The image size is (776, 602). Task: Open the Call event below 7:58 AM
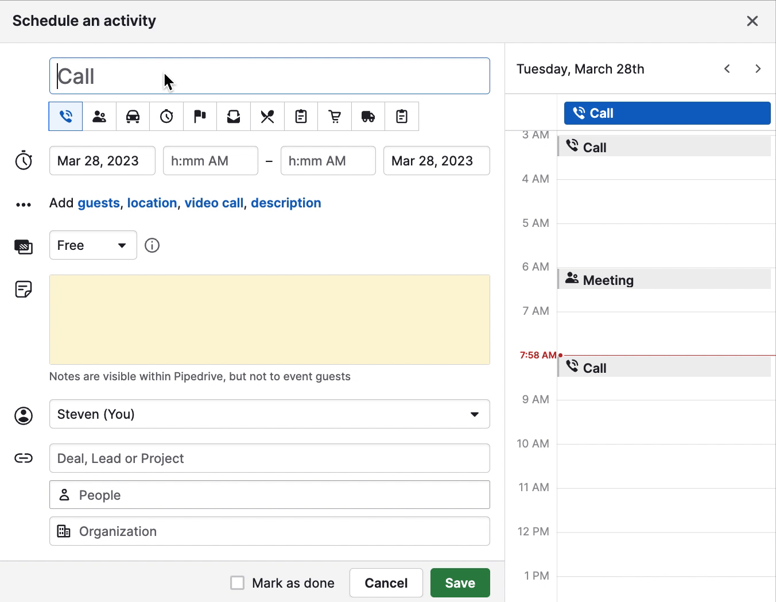(x=665, y=368)
